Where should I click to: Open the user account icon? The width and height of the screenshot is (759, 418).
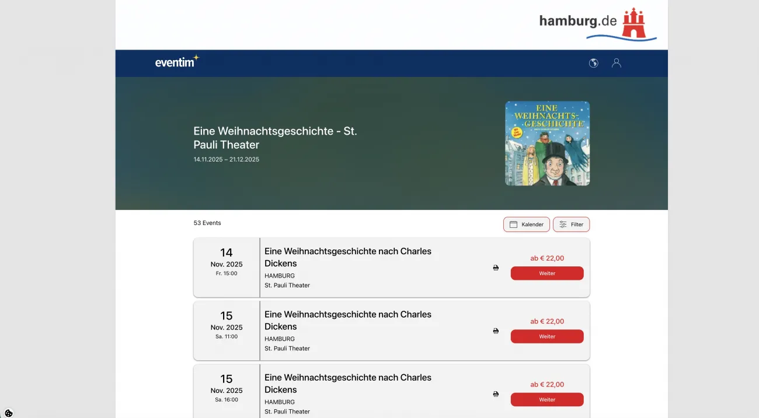point(616,63)
